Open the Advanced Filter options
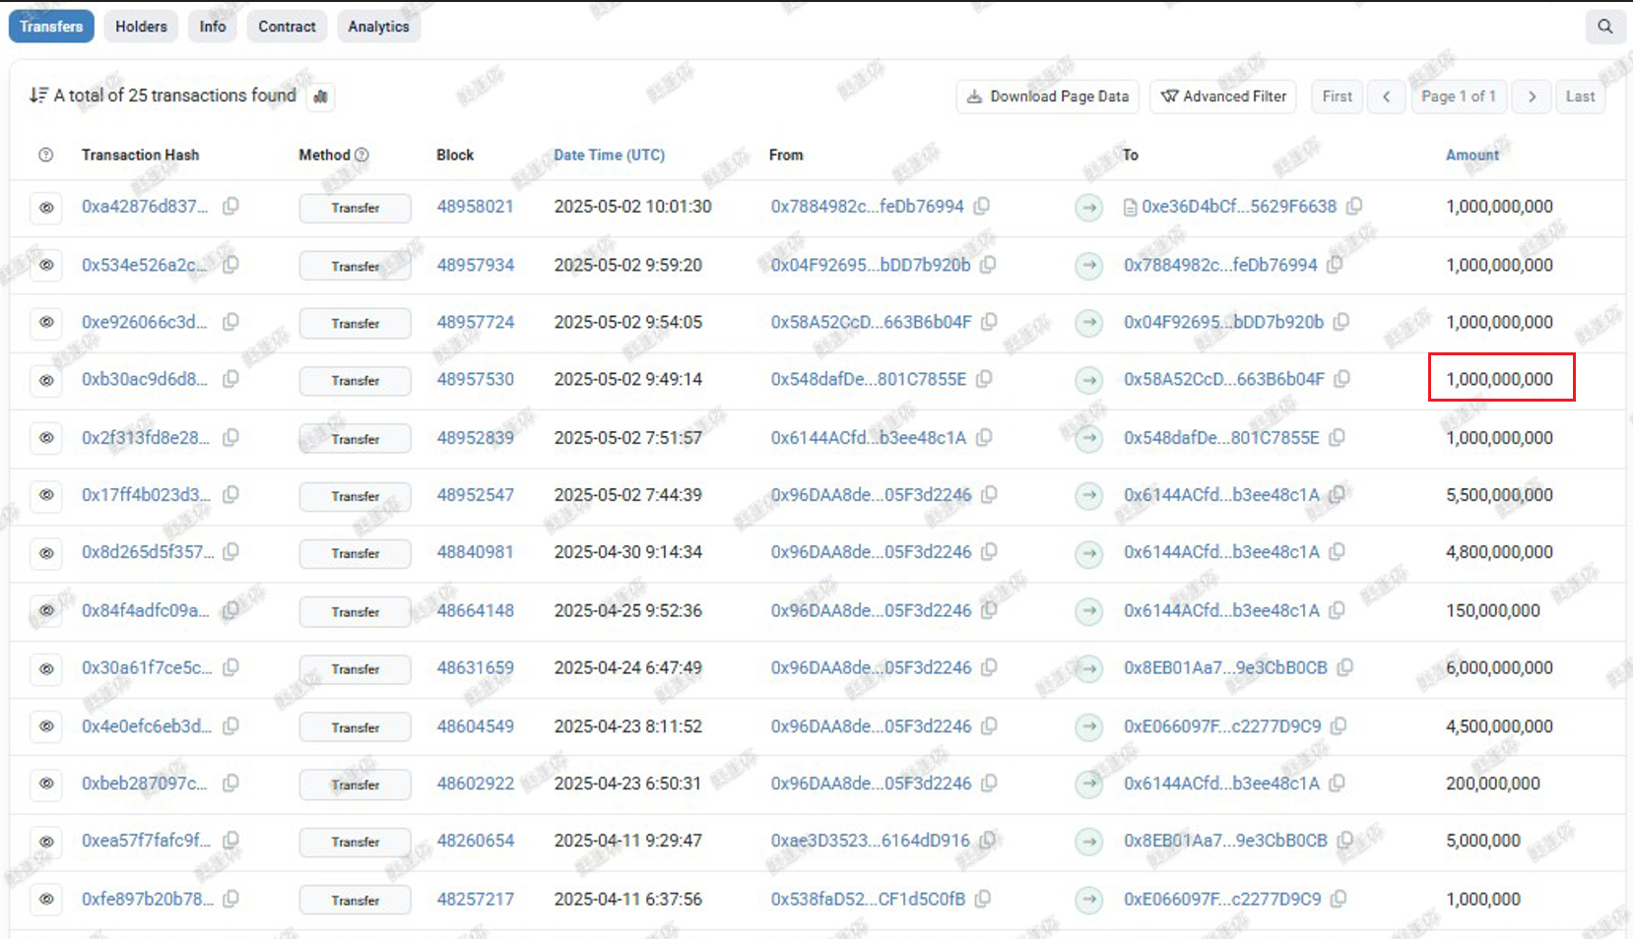1633x939 pixels. tap(1223, 96)
